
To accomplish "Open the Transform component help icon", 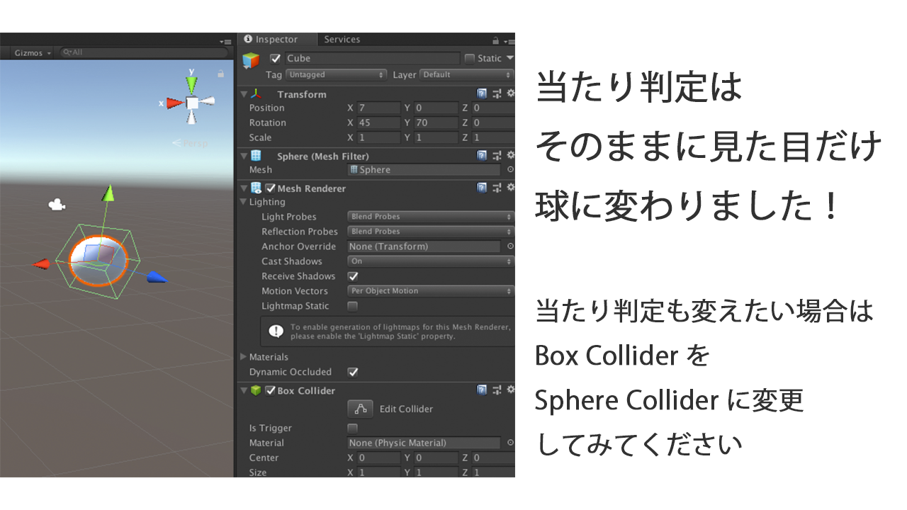I will pos(482,93).
